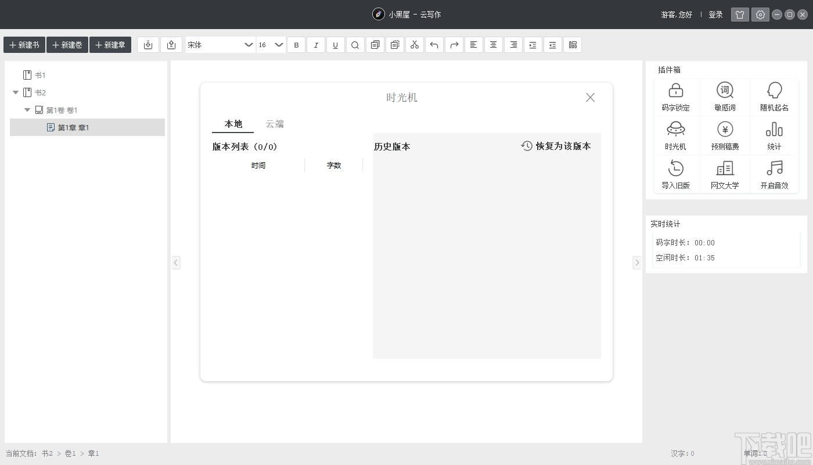Click the skin (shirt) theme icon
Screen dimensions: 813x465
pyautogui.click(x=740, y=15)
